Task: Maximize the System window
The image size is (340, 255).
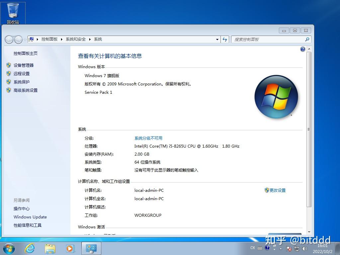Action: pyautogui.click(x=295, y=31)
